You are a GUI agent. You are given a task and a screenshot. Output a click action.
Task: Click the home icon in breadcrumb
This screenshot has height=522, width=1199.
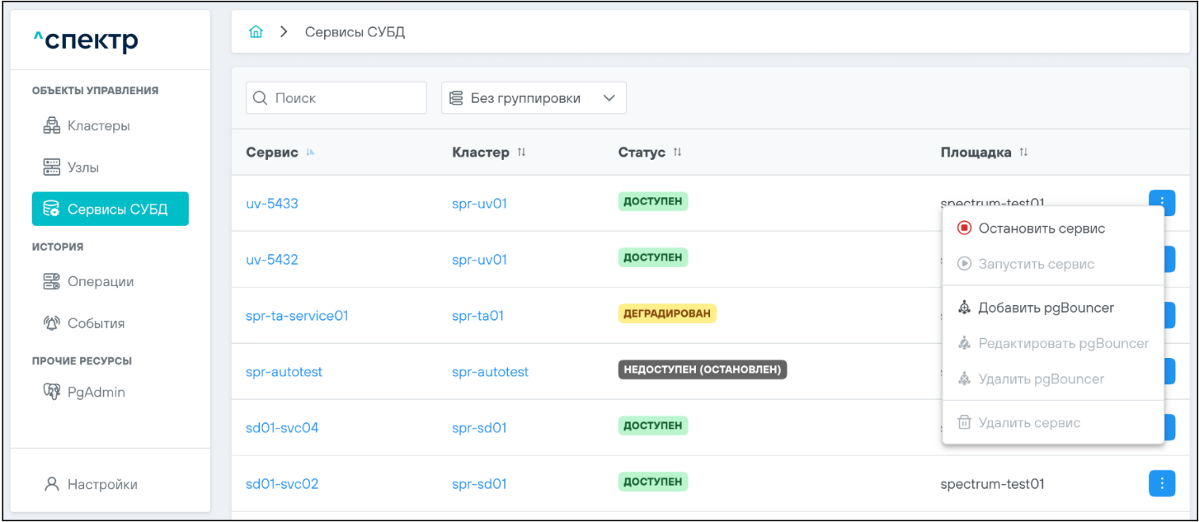(x=255, y=32)
